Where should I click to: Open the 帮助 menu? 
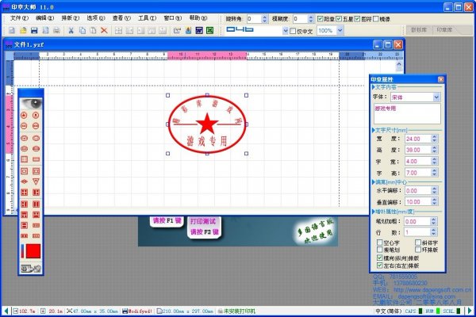coord(198,18)
